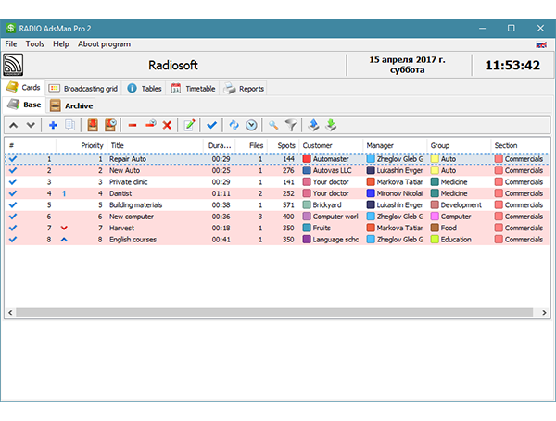Move selected card up with arrow
The height and width of the screenshot is (421, 556).
14,125
